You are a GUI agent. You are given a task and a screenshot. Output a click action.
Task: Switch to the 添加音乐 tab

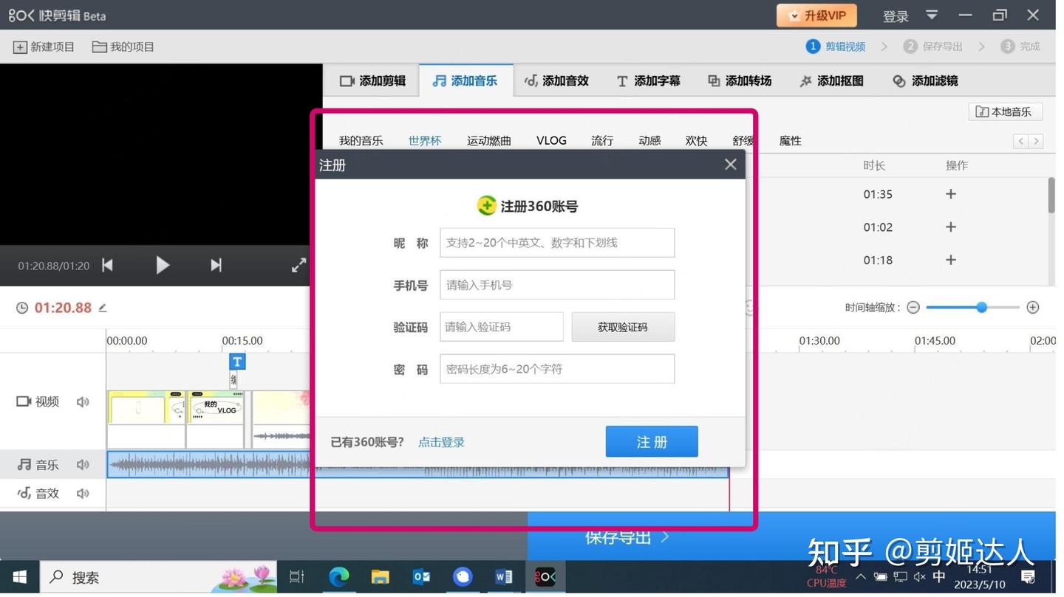[465, 81]
